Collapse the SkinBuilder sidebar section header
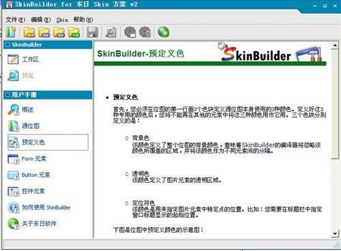This screenshot has height=251, width=341. coord(48,45)
